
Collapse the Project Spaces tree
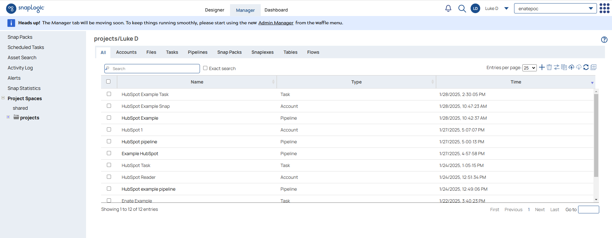tap(3, 98)
